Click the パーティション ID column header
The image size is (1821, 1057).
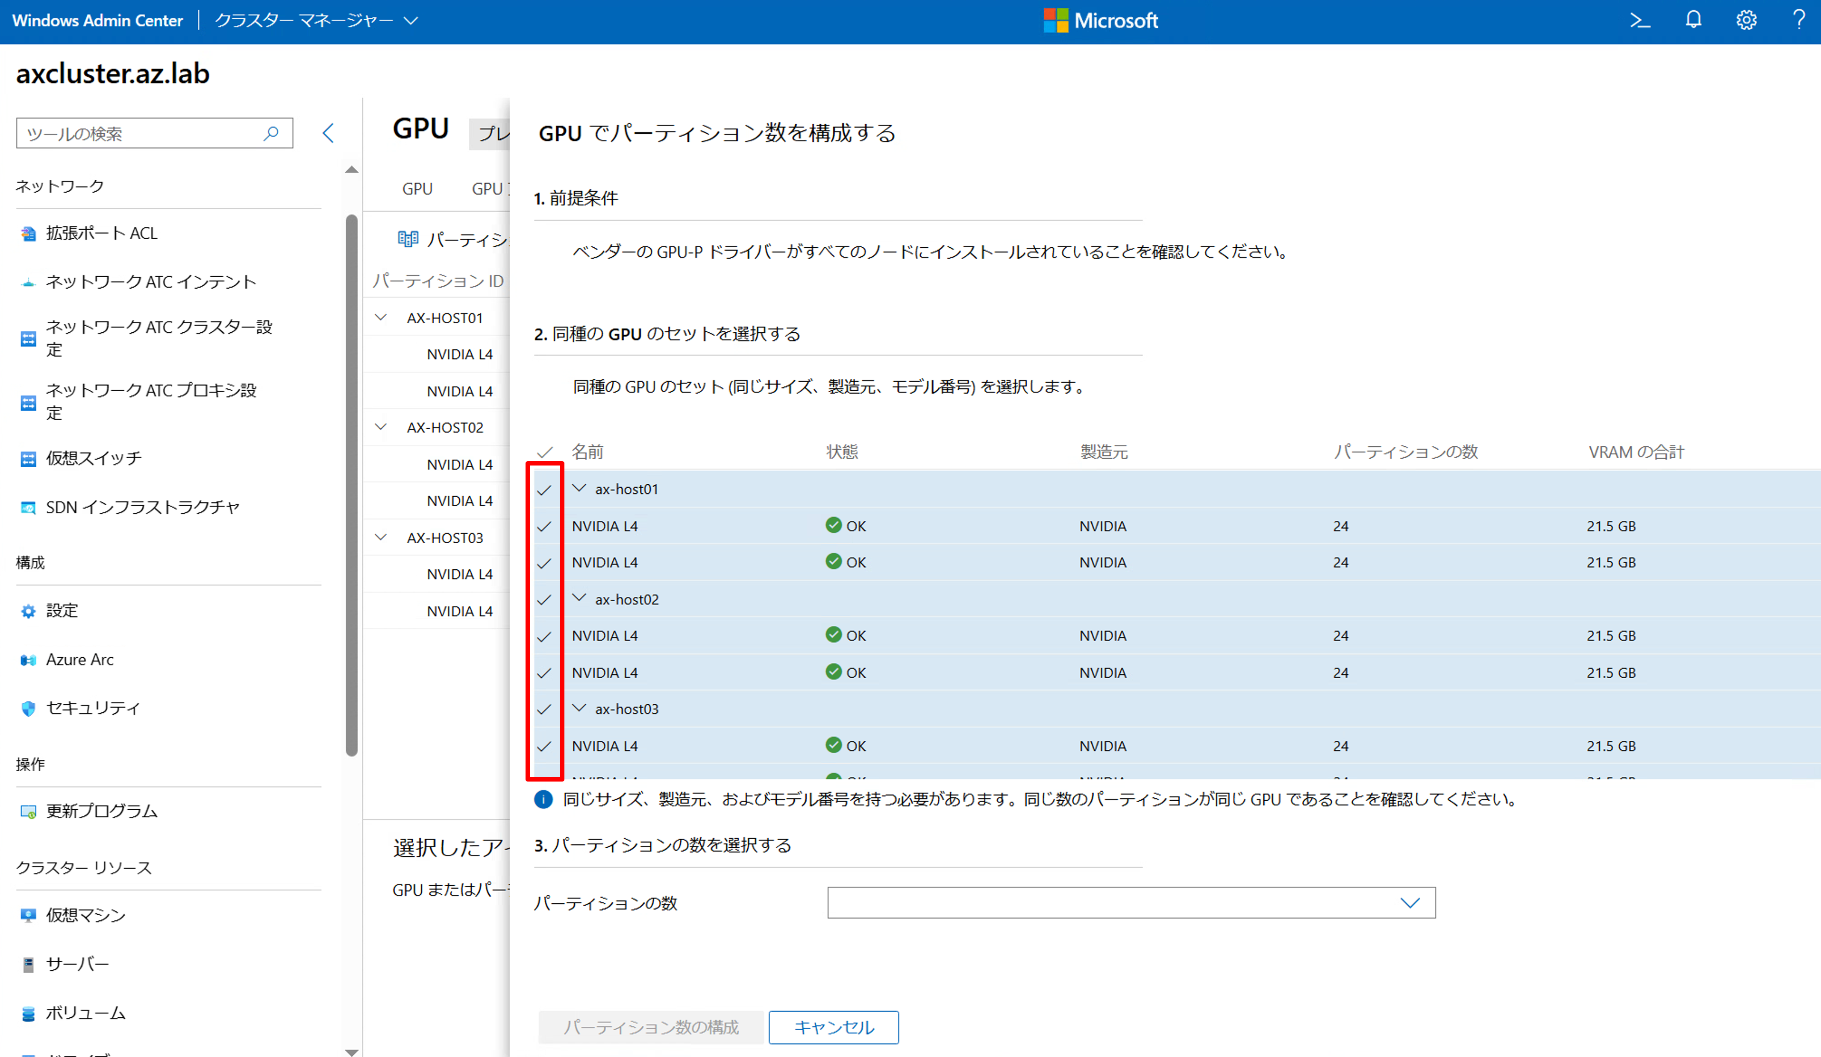click(438, 281)
